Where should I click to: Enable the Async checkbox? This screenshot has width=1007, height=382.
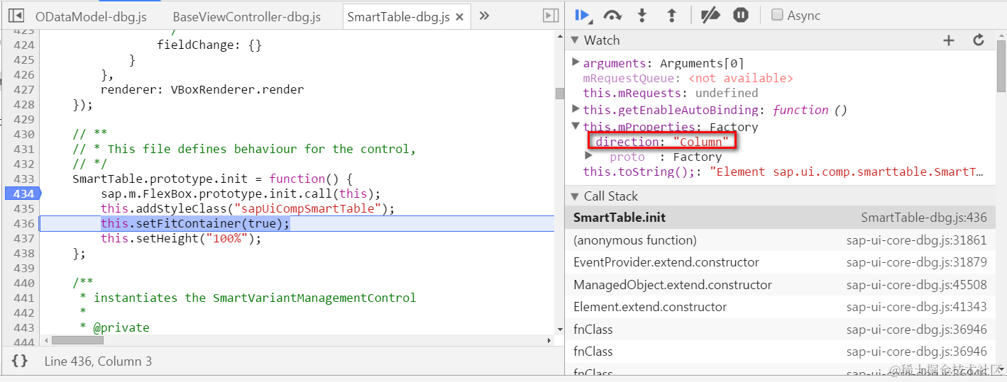pyautogui.click(x=777, y=15)
